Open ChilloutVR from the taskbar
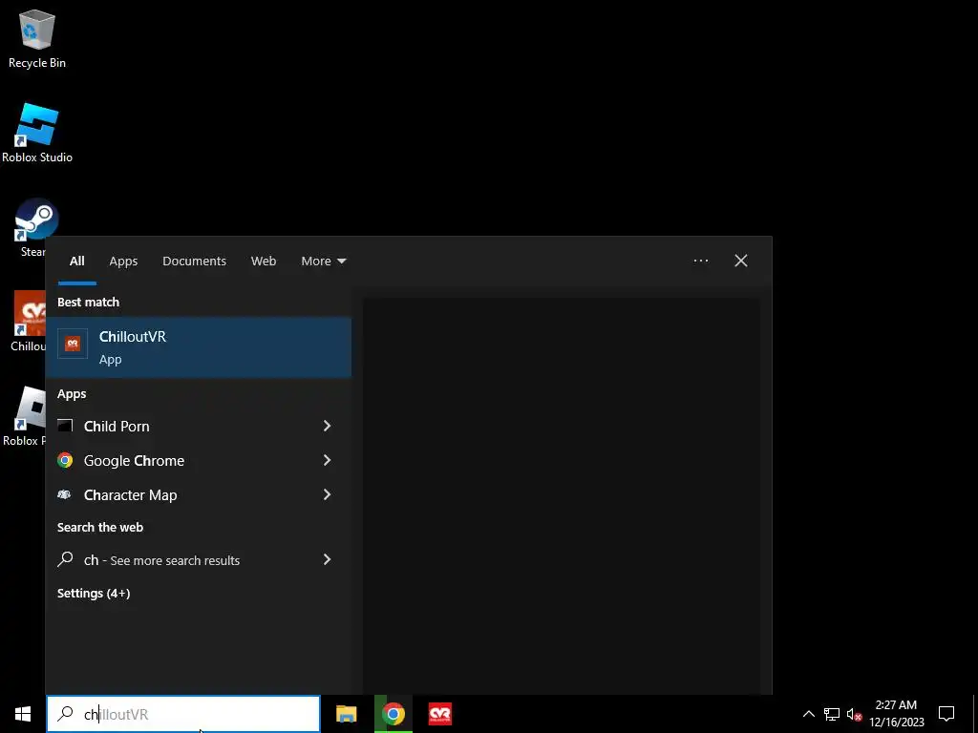 coord(440,714)
